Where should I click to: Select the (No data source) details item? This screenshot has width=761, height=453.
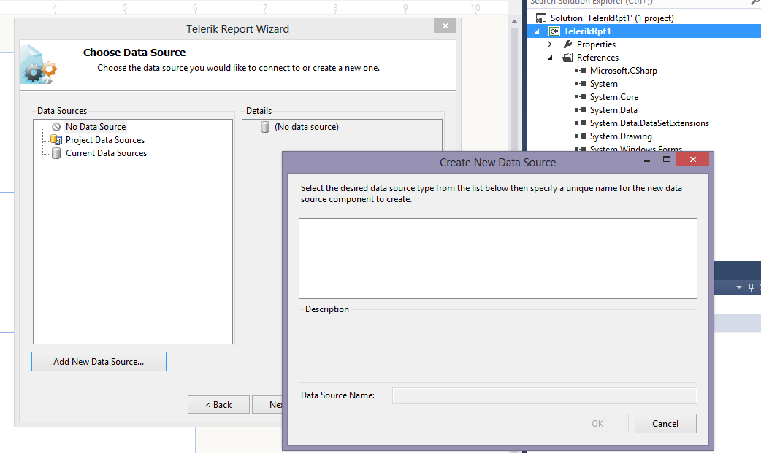[x=307, y=127]
